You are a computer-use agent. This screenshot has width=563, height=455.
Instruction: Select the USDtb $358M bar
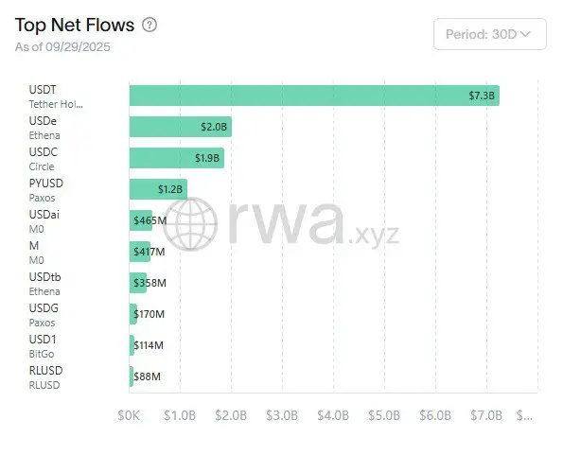tap(138, 283)
